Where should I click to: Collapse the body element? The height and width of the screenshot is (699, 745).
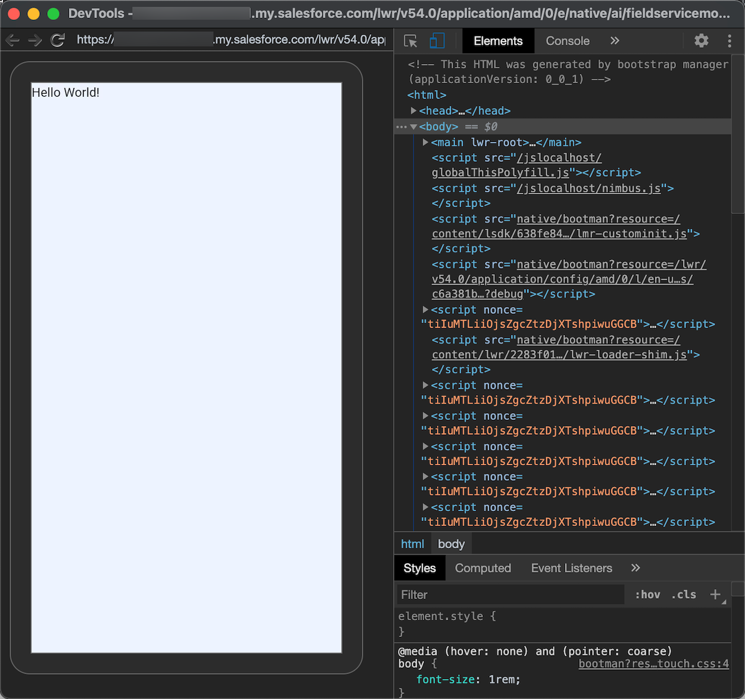[x=413, y=126]
